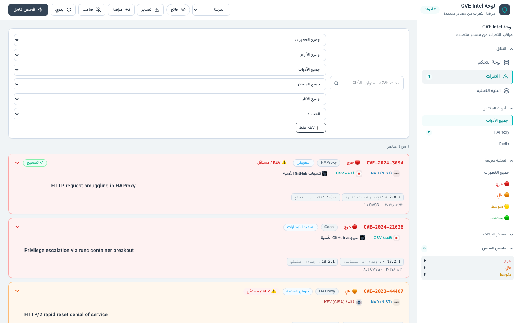Open جميع الأطر frameworks dropdown

coord(170,99)
